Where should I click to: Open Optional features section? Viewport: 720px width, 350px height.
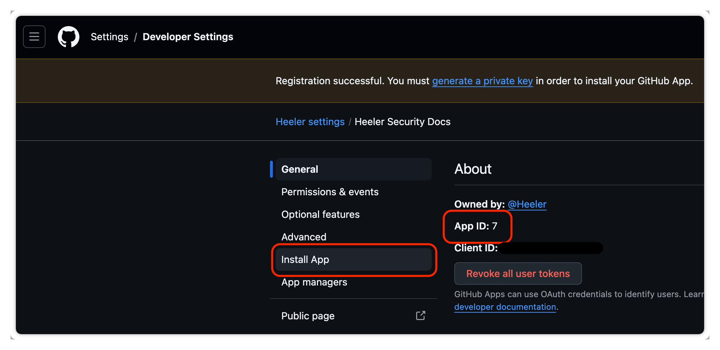[x=353, y=214]
